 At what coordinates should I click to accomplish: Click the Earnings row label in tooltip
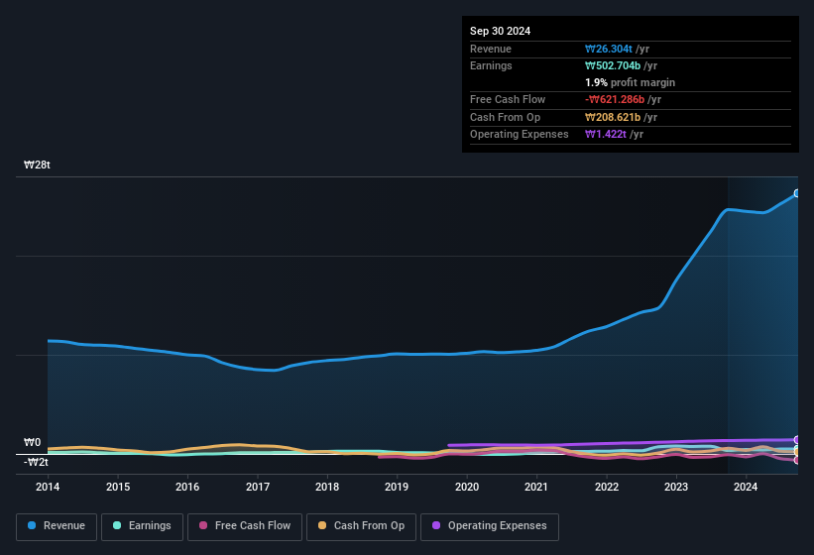click(491, 65)
